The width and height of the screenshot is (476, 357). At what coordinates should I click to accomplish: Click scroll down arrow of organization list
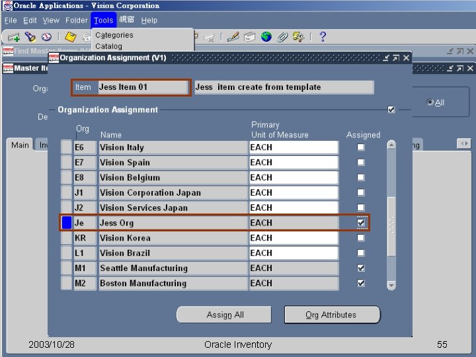tap(391, 286)
